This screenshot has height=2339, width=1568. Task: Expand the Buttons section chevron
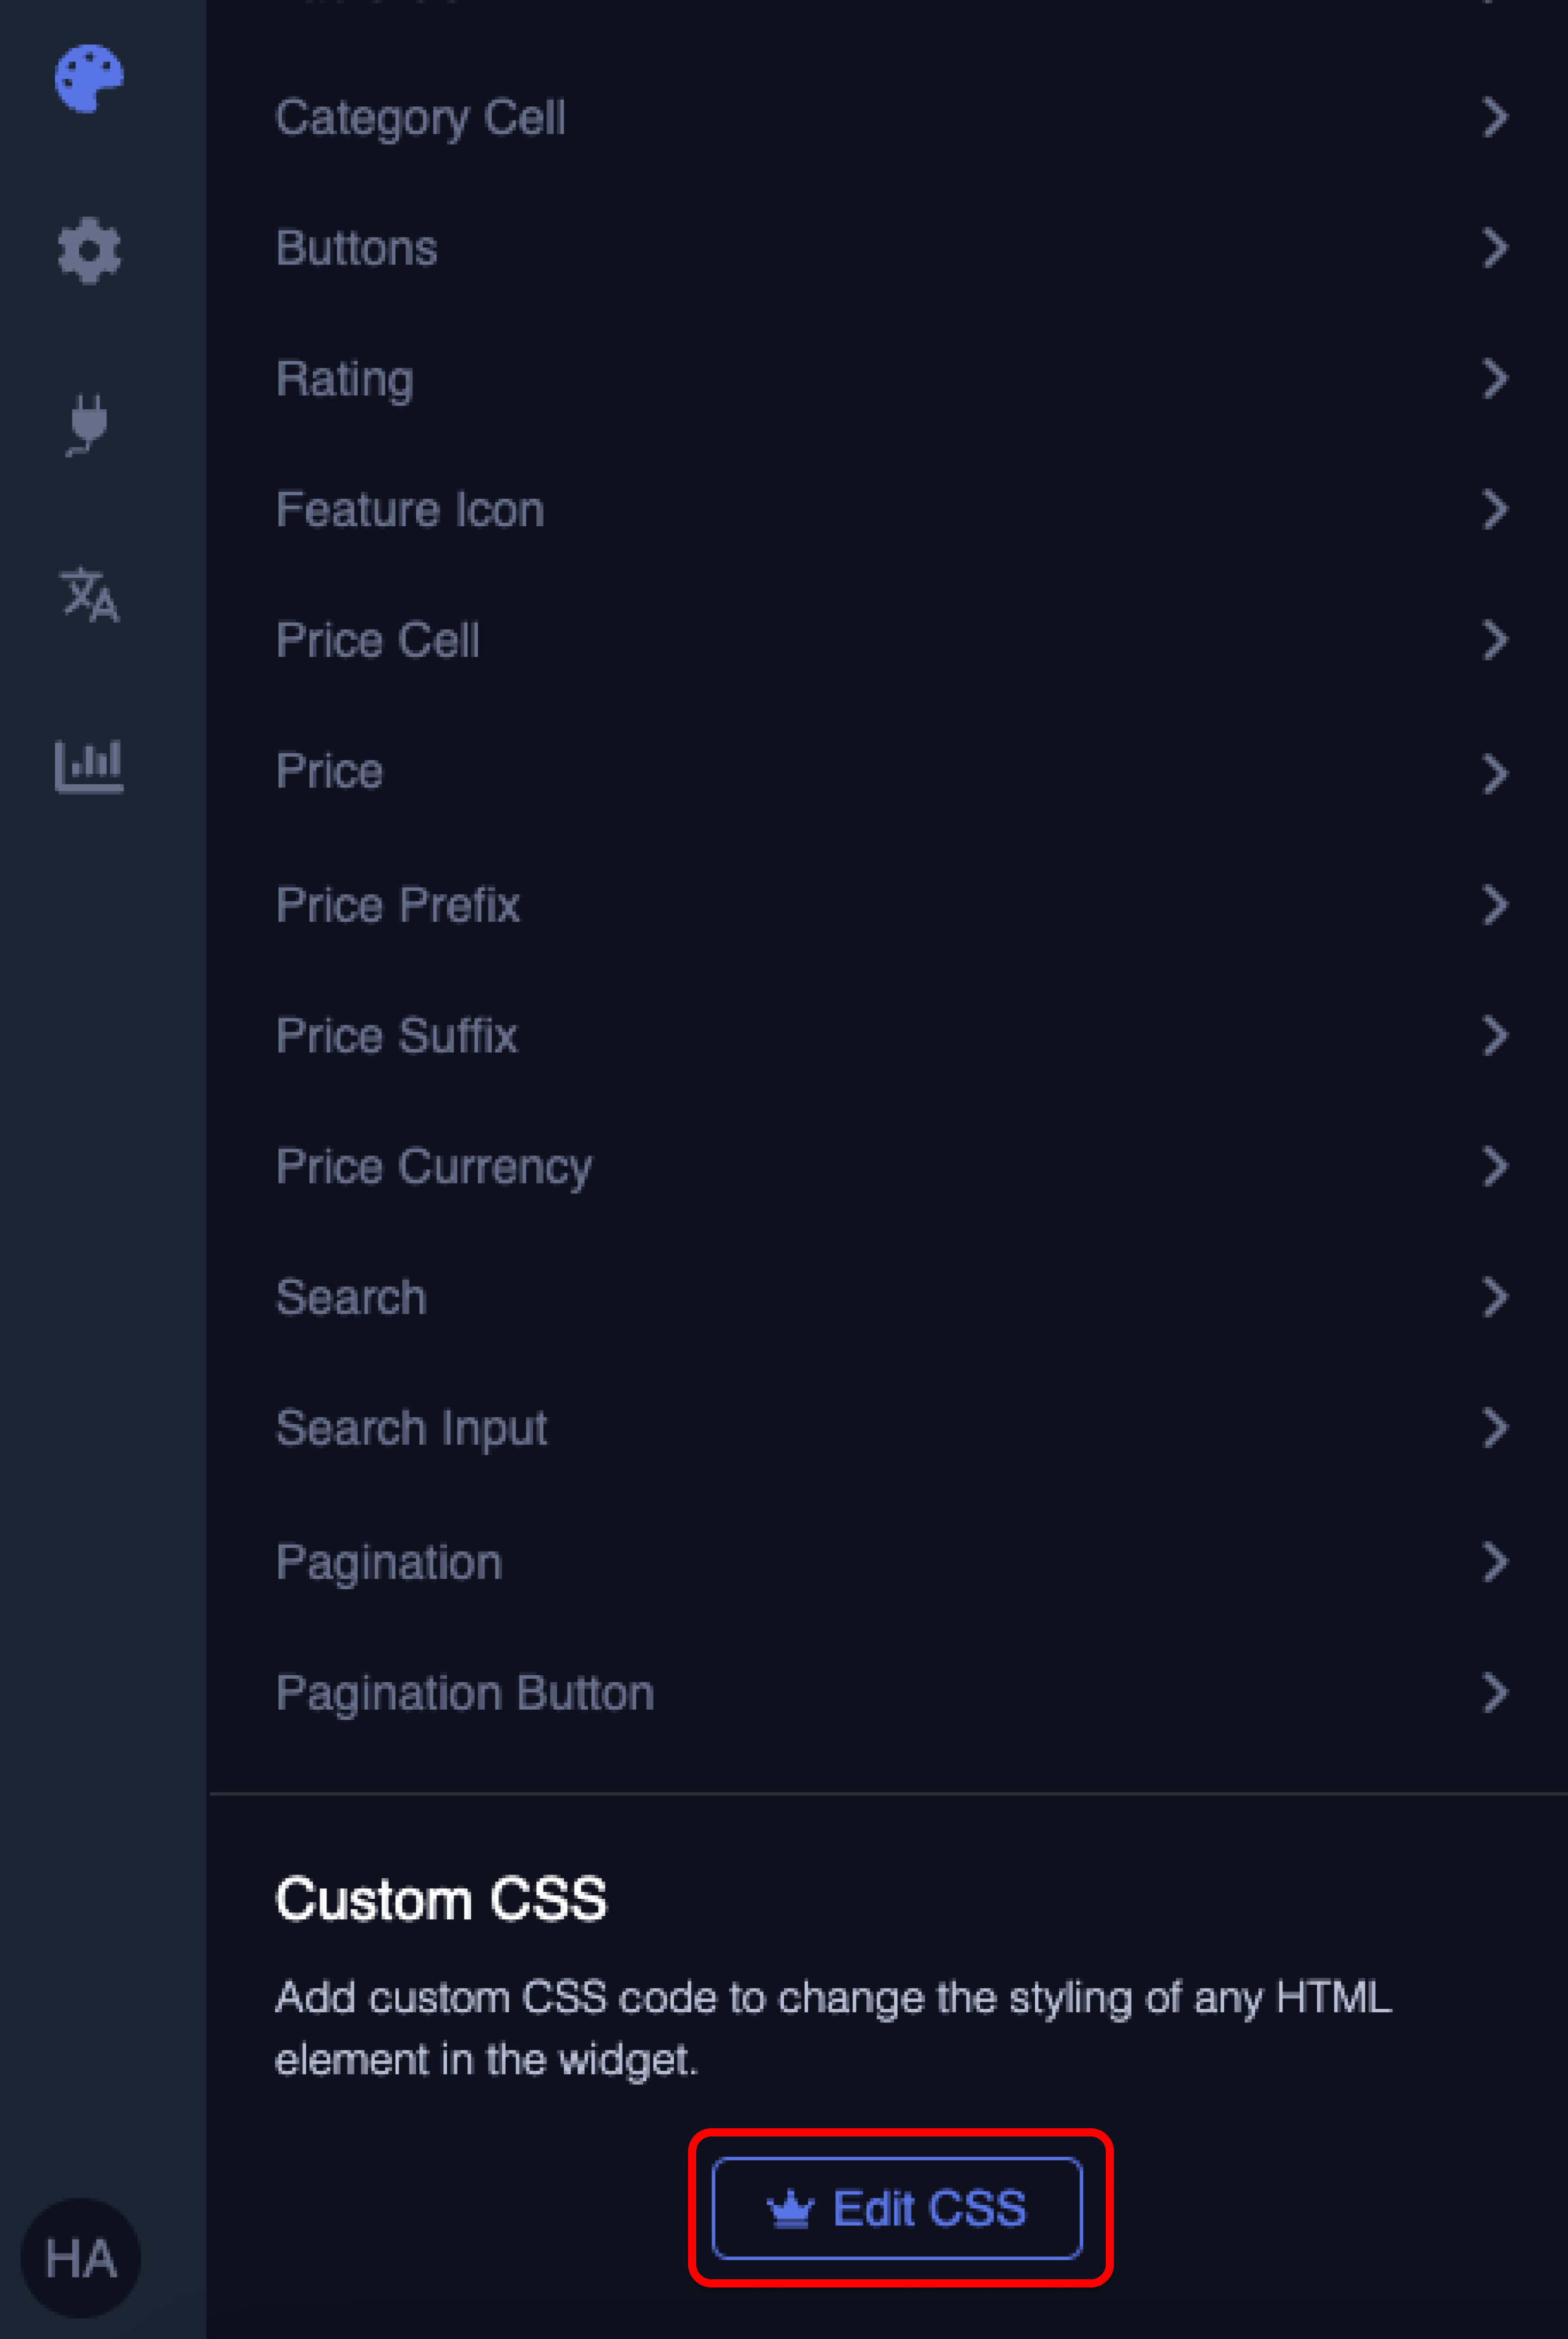pyautogui.click(x=1494, y=248)
